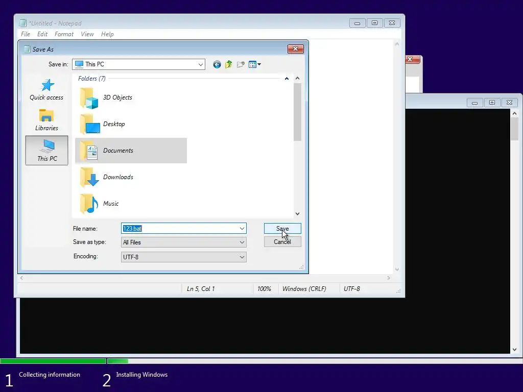The height and width of the screenshot is (392, 523).
Task: Click the '100%' zoom status text
Action: pyautogui.click(x=264, y=289)
